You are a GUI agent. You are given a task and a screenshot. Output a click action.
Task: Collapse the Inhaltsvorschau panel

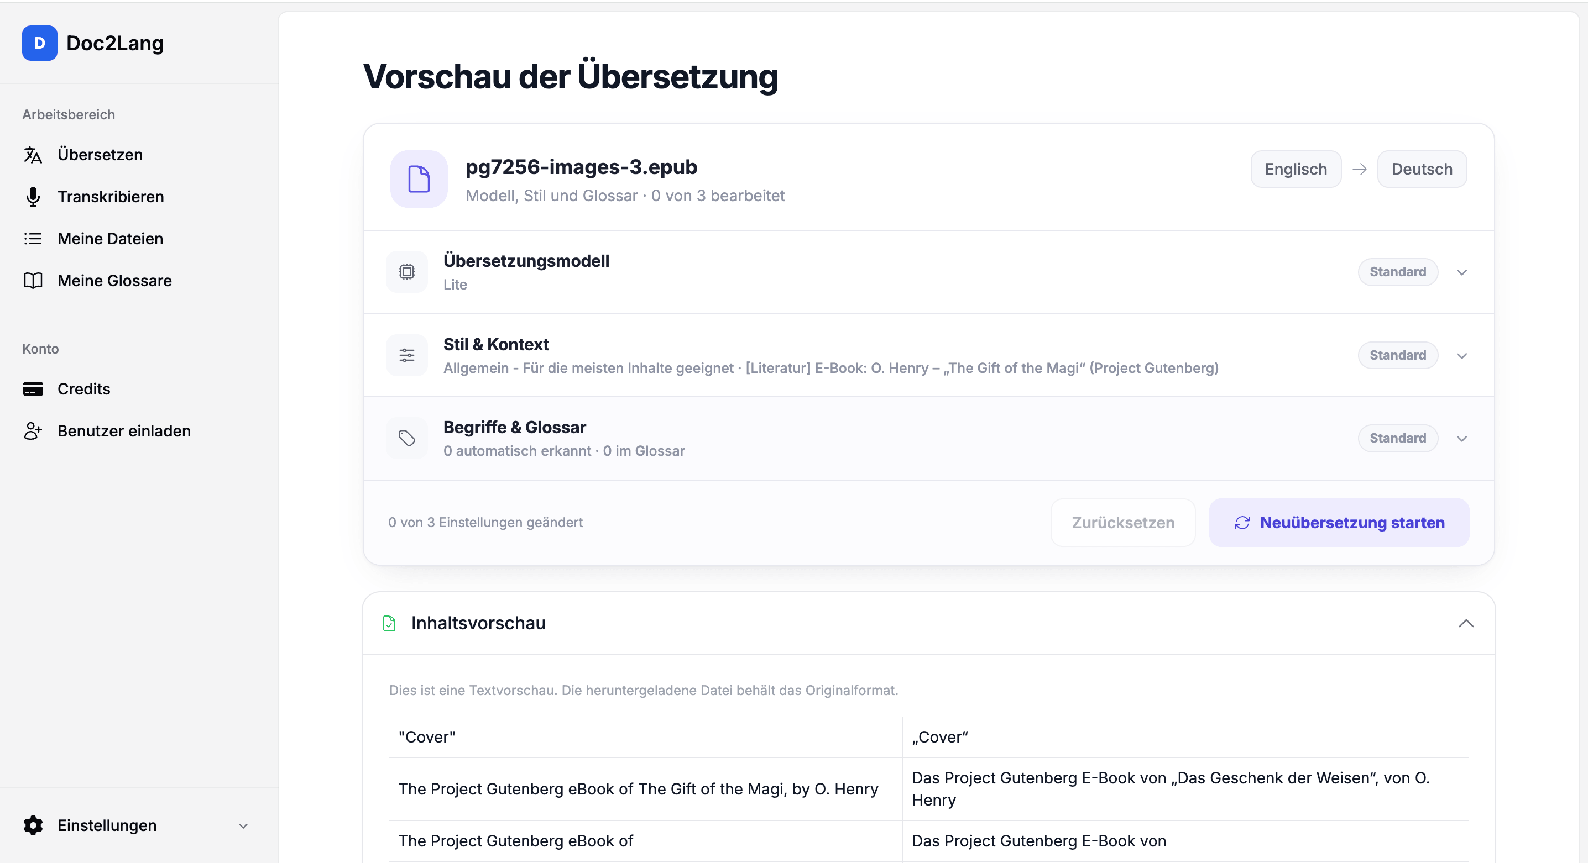click(x=1466, y=623)
